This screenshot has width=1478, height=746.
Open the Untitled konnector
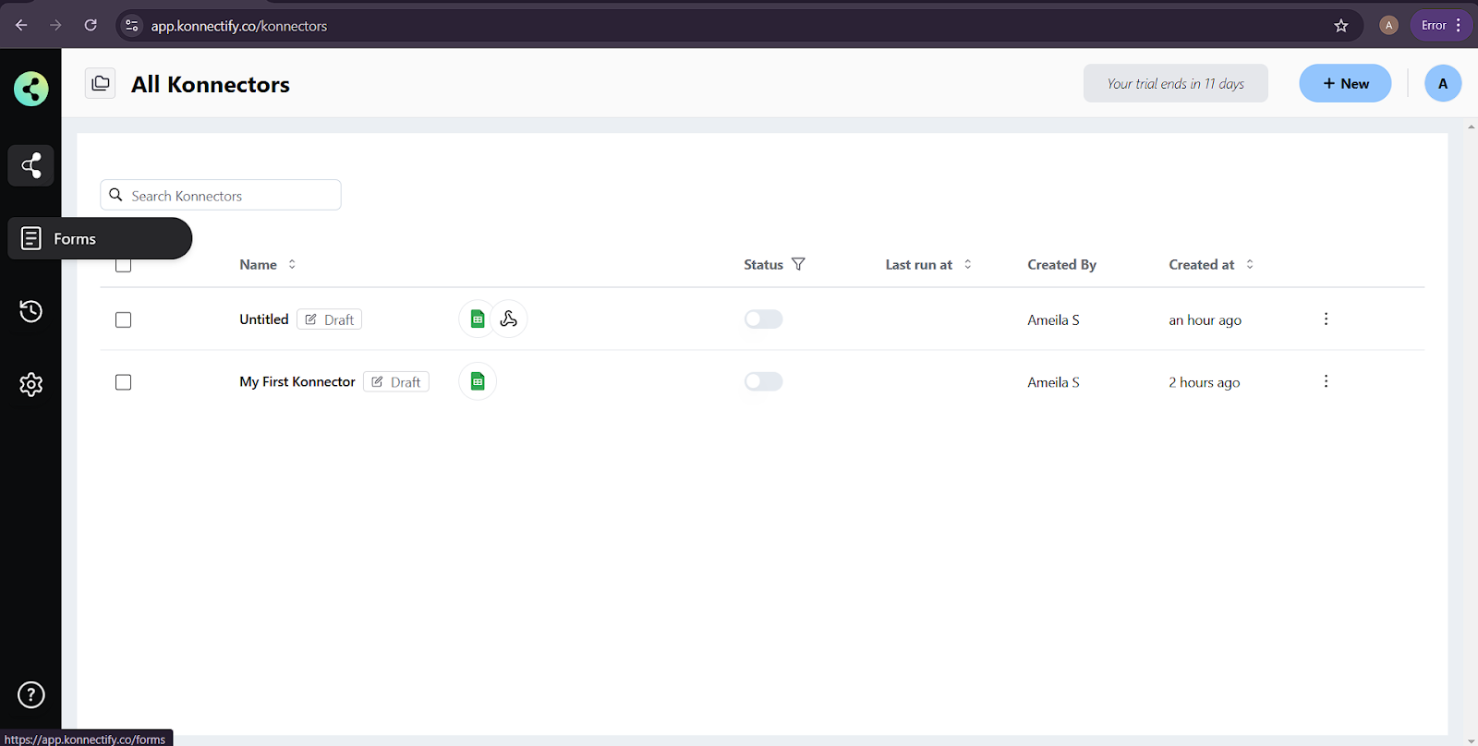tap(264, 319)
